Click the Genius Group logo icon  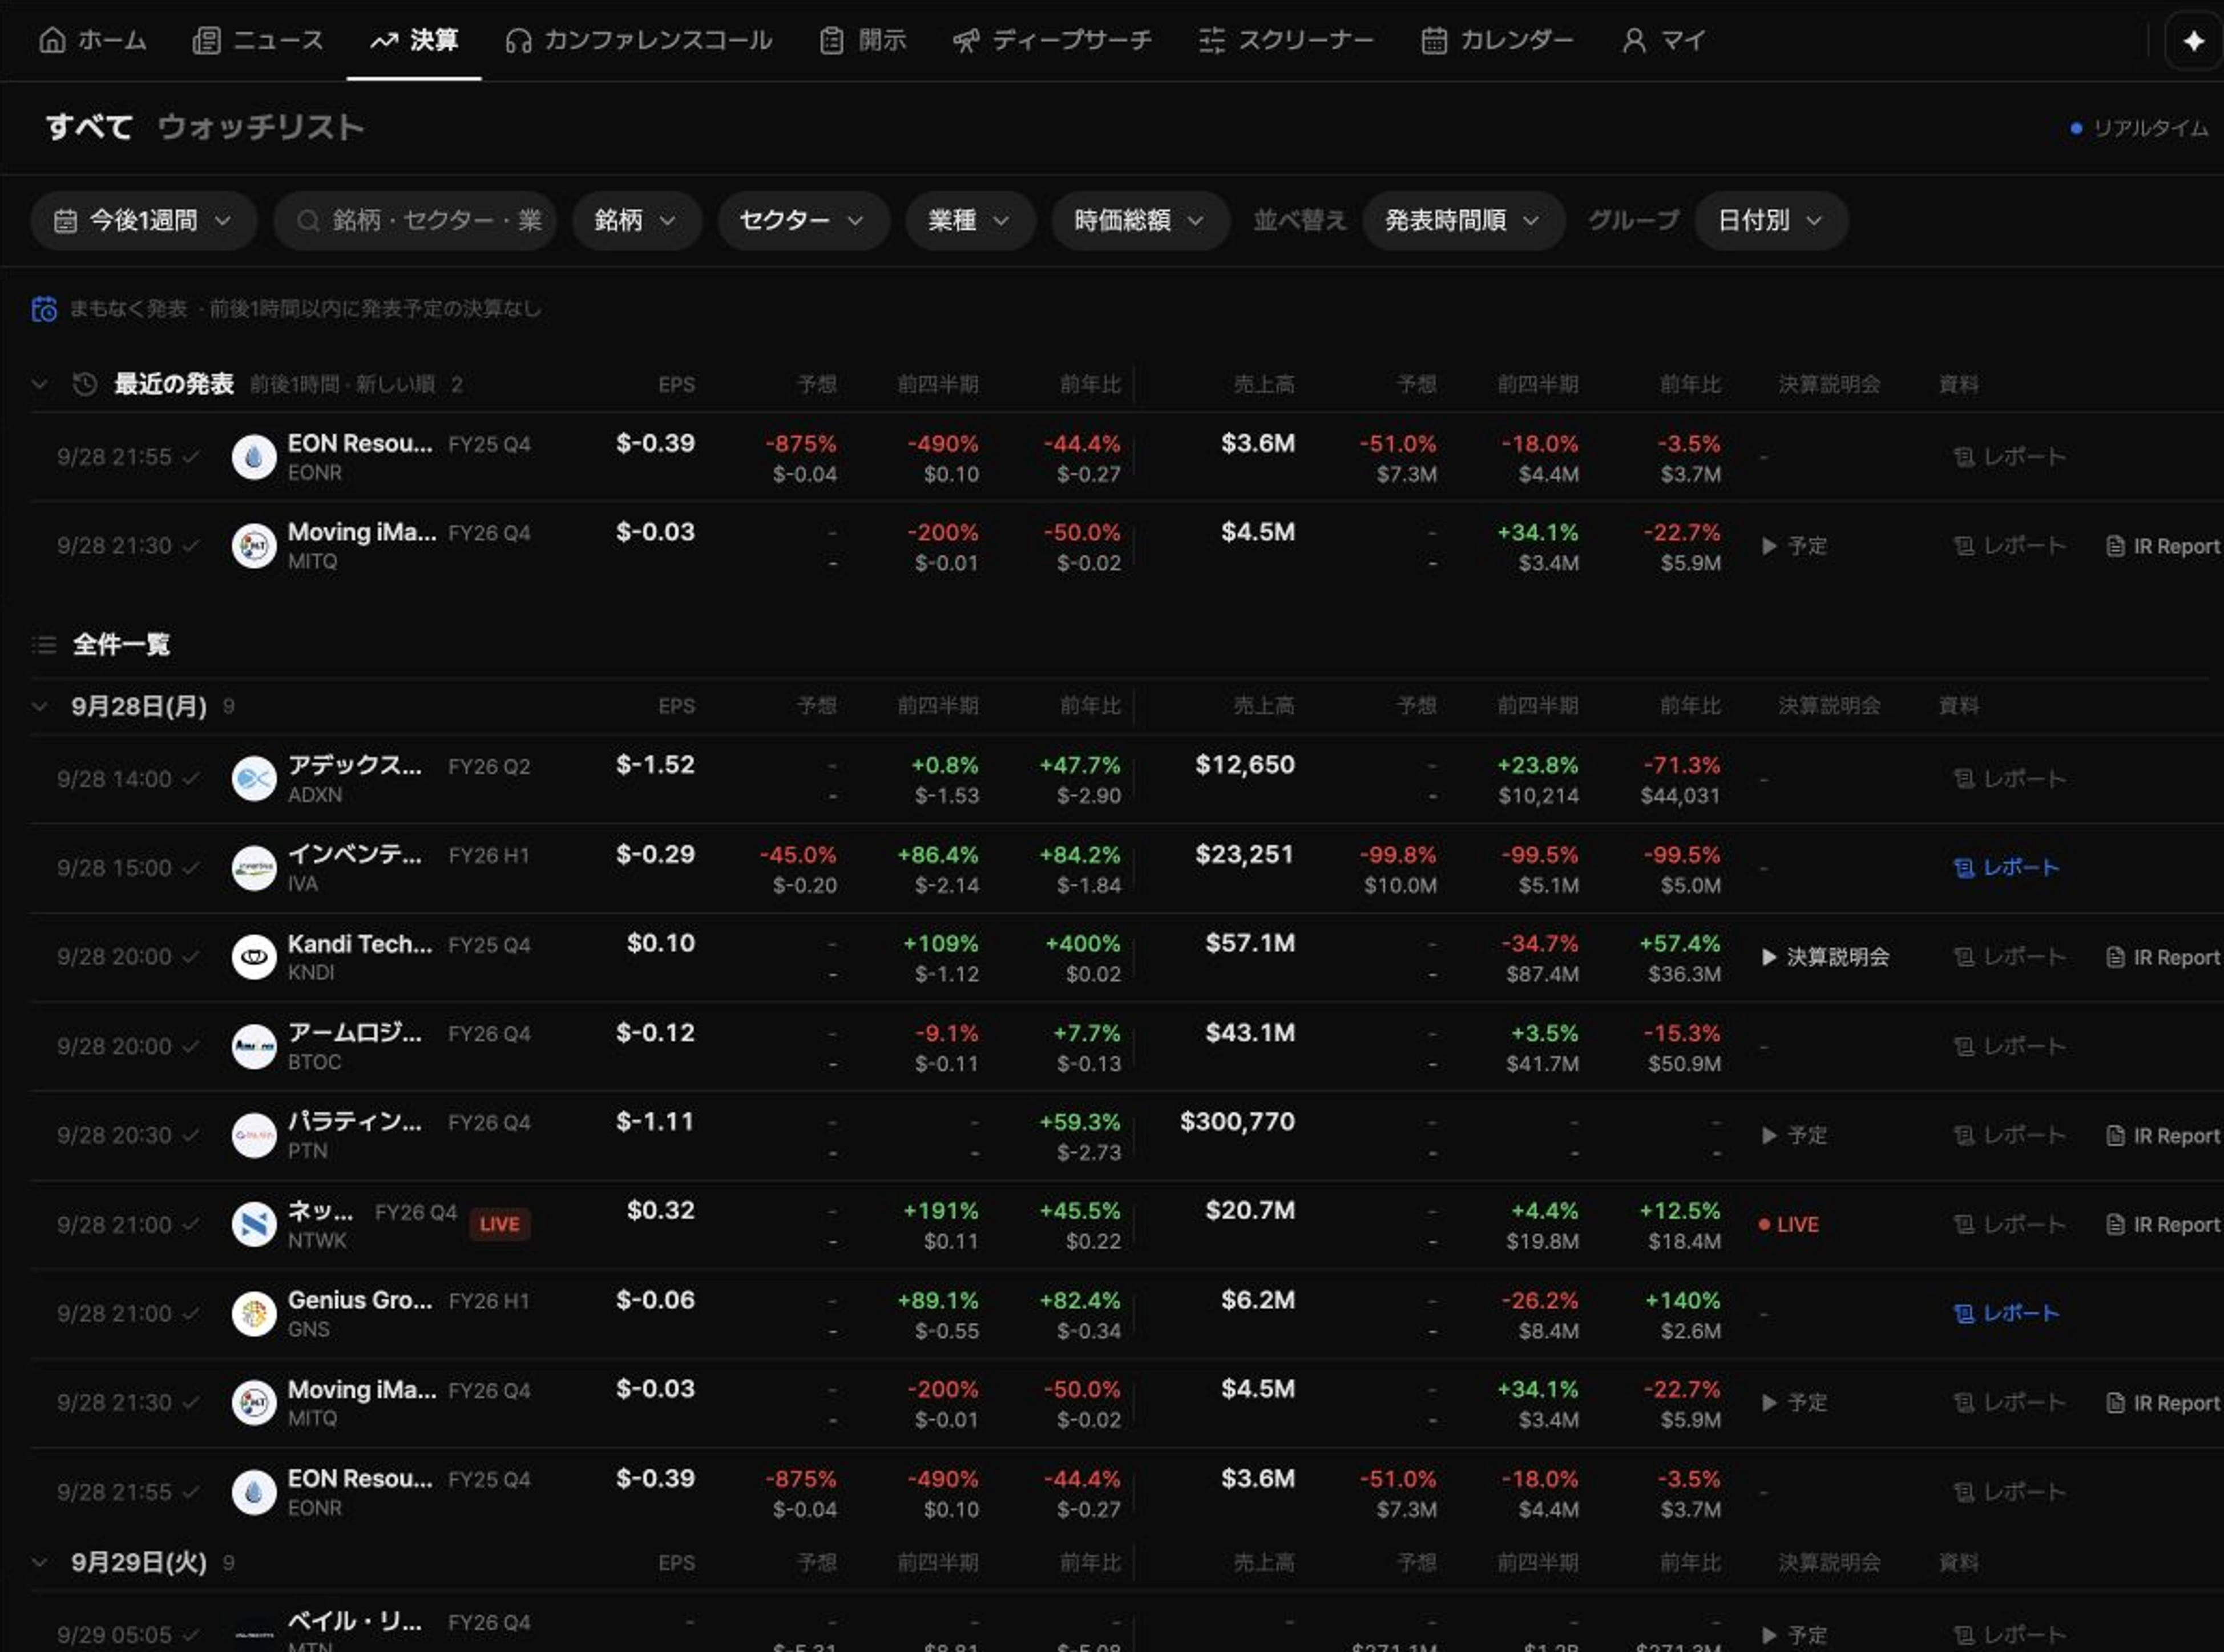click(x=254, y=1314)
